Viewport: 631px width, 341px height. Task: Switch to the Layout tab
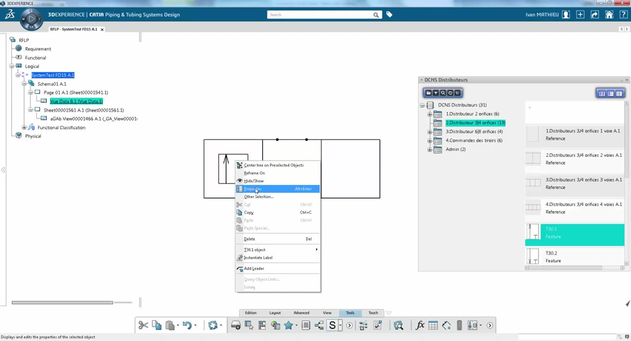click(x=275, y=313)
